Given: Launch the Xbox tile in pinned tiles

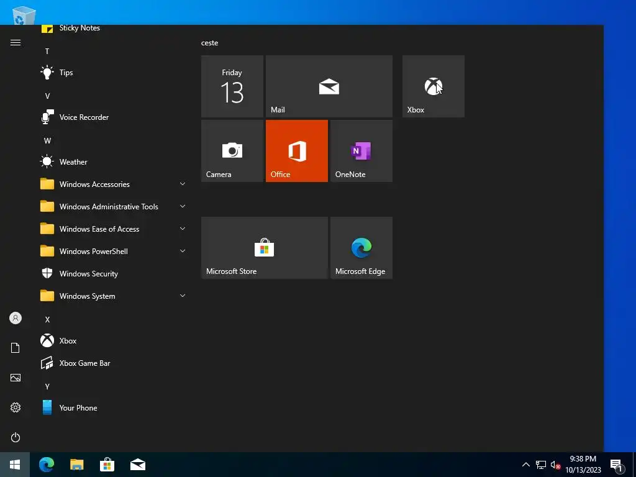Looking at the screenshot, I should (433, 86).
